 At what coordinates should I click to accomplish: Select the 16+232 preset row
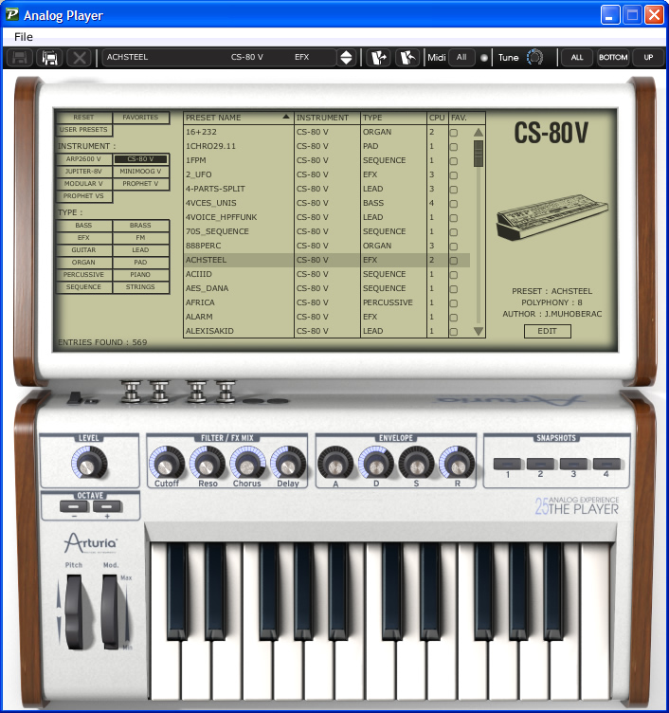(x=327, y=132)
